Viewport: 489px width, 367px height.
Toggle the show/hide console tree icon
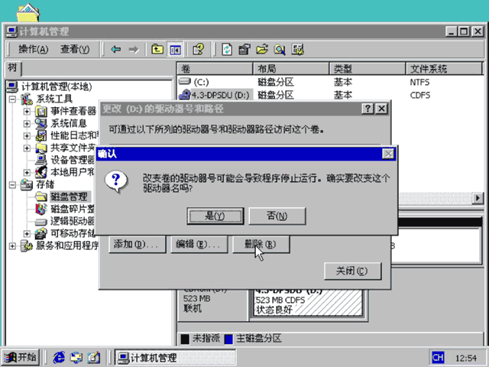click(175, 49)
